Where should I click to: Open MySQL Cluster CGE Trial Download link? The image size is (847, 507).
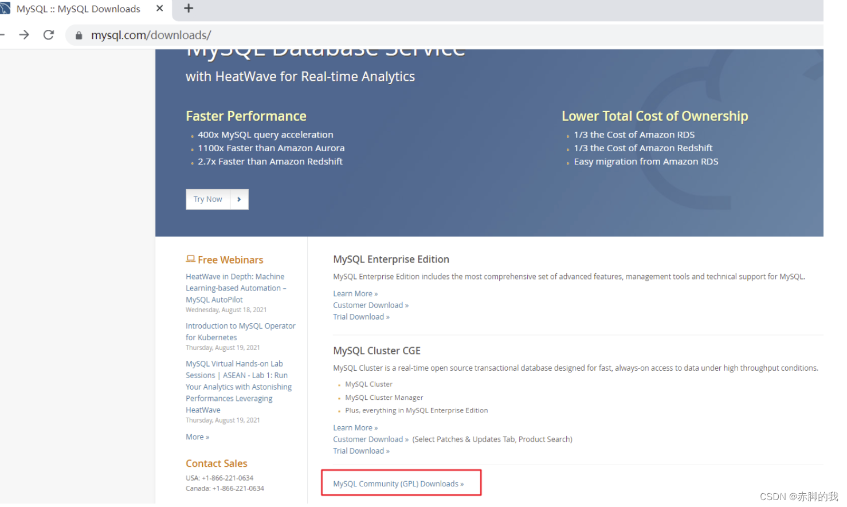click(x=361, y=451)
